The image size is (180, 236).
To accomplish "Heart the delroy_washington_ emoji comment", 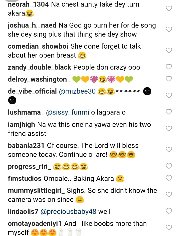I will click(169, 79).
